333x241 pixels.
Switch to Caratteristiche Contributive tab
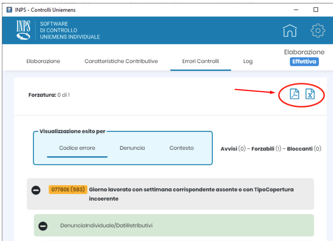click(121, 61)
